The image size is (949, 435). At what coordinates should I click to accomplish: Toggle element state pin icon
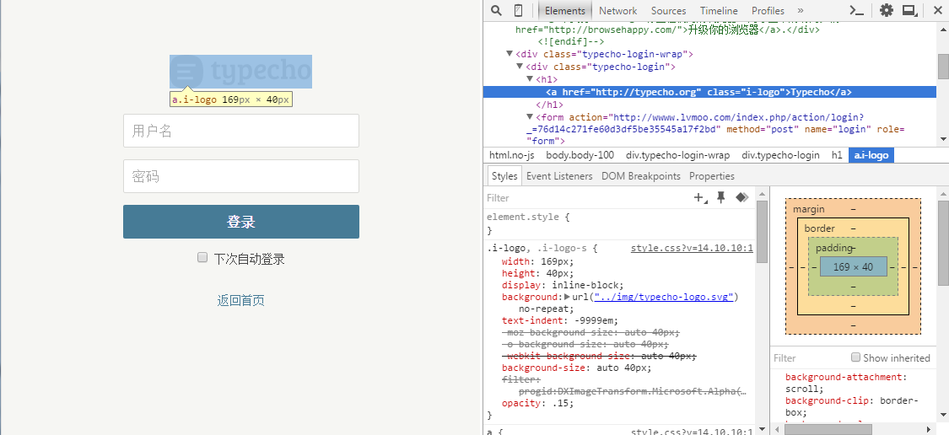[x=720, y=197]
